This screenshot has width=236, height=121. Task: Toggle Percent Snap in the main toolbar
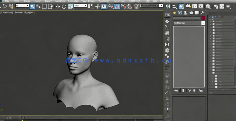(124, 6)
